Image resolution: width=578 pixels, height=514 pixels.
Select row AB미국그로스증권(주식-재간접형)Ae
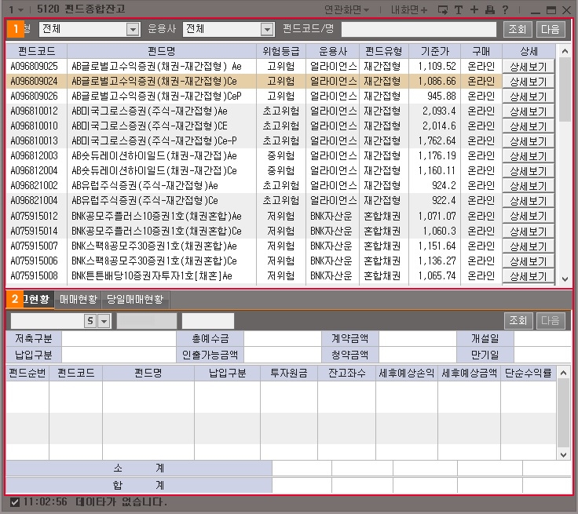click(254, 111)
